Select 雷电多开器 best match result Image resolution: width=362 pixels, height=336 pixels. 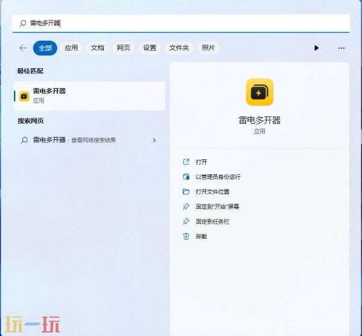click(90, 96)
